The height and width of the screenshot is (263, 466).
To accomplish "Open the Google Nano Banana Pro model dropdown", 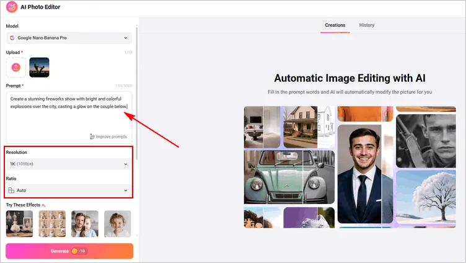I will click(x=69, y=38).
